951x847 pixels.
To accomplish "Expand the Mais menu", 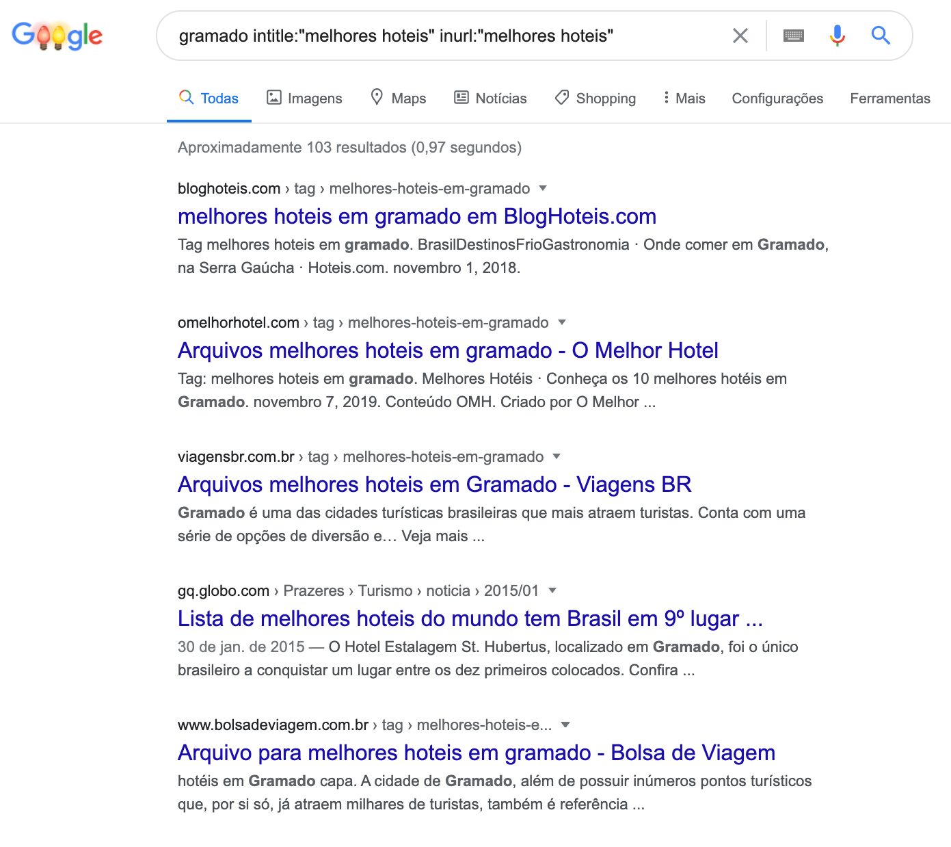I will point(684,99).
